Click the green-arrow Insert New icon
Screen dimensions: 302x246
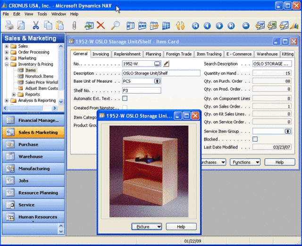pos(89,25)
